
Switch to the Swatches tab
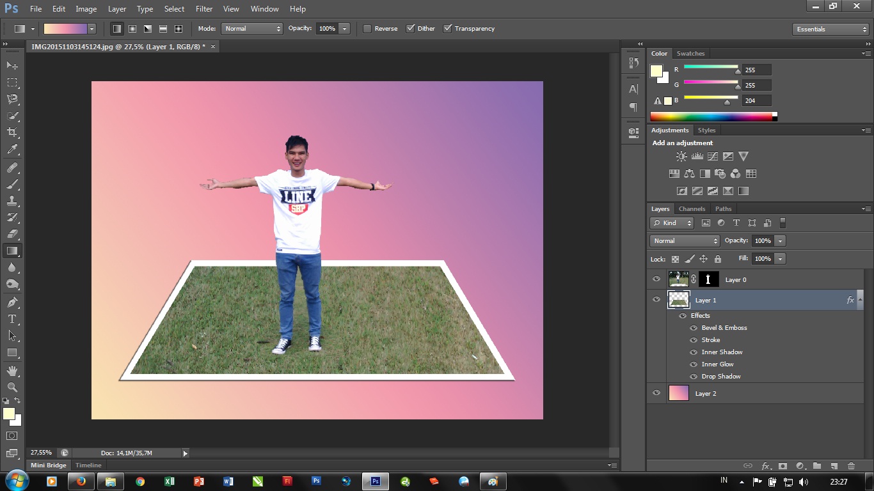[690, 54]
